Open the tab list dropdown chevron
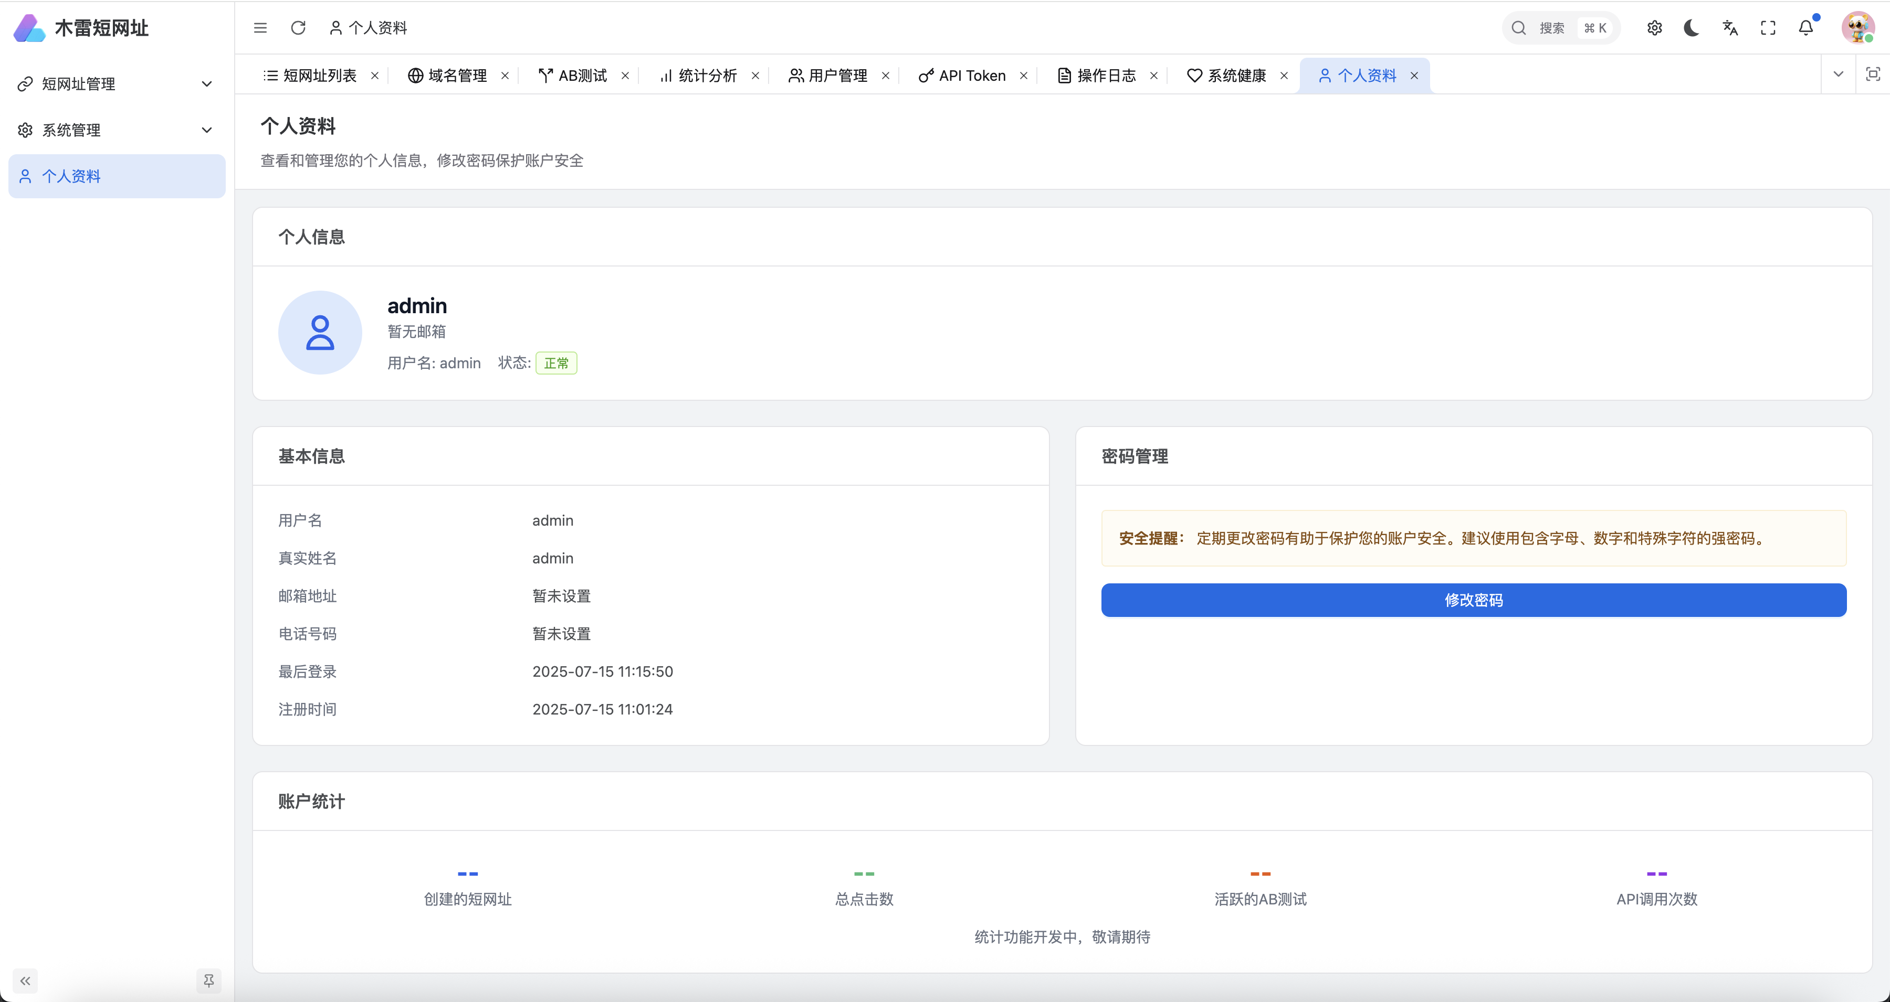This screenshot has width=1890, height=1002. 1838,74
